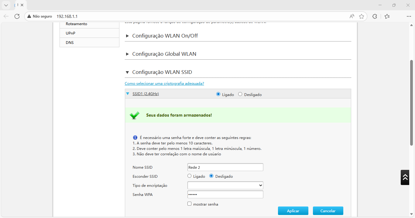This screenshot has width=415, height=218.
Task: Open the 'Não seguro' site security info
Action: (x=39, y=16)
